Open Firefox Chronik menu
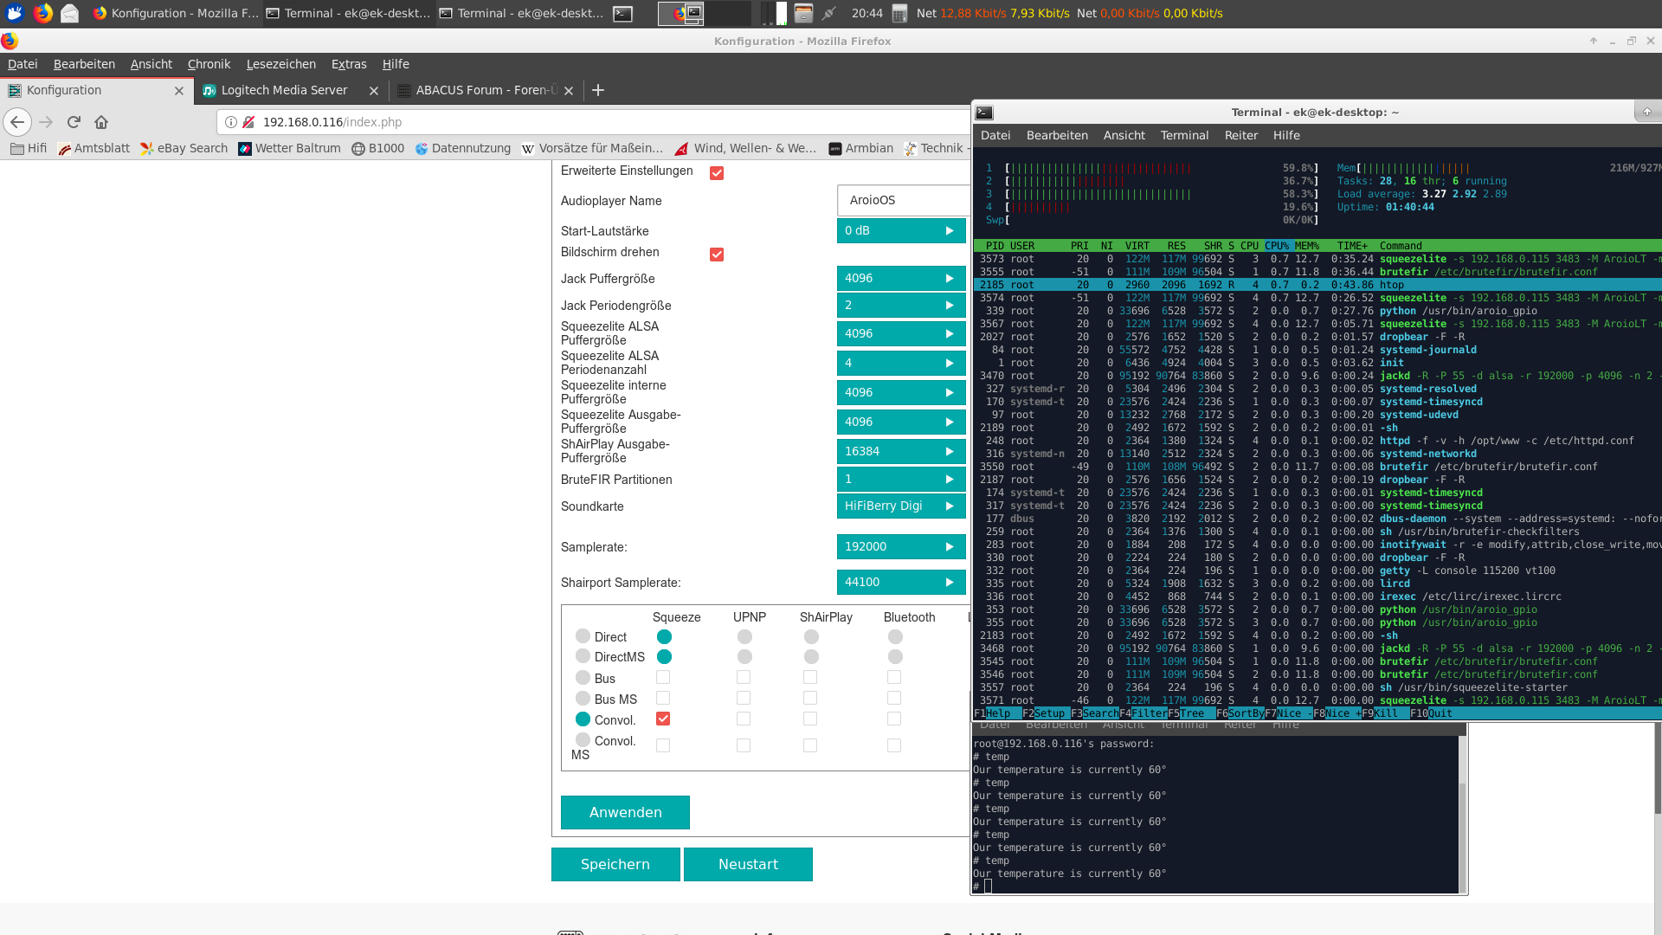Viewport: 1662px width, 935px height. pyautogui.click(x=209, y=64)
